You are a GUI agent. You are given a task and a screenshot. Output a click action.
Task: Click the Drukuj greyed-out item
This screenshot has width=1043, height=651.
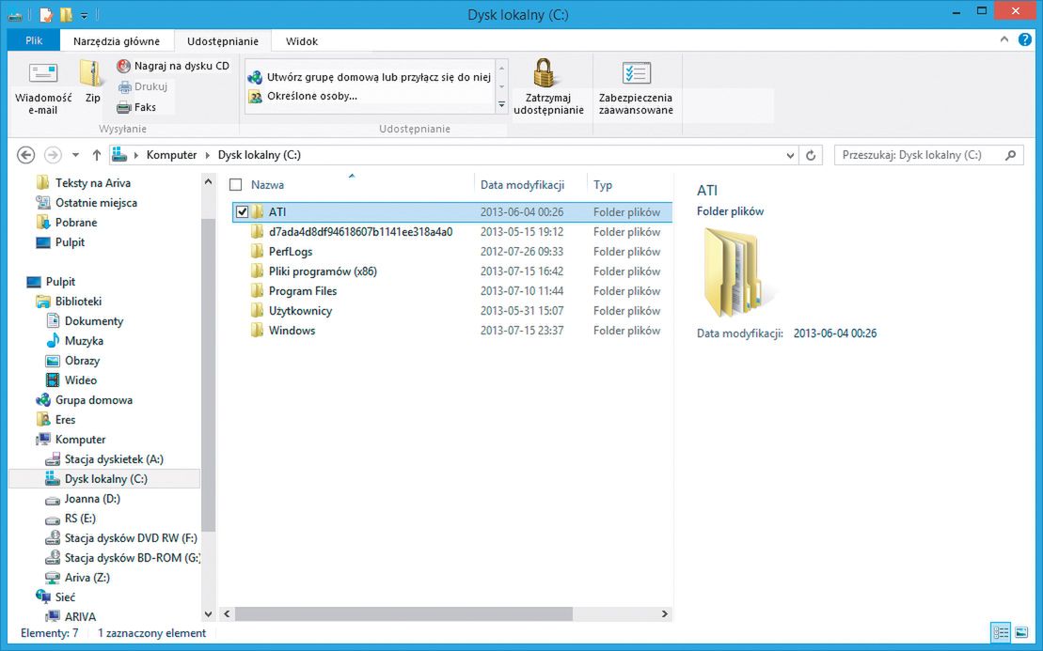click(x=142, y=86)
